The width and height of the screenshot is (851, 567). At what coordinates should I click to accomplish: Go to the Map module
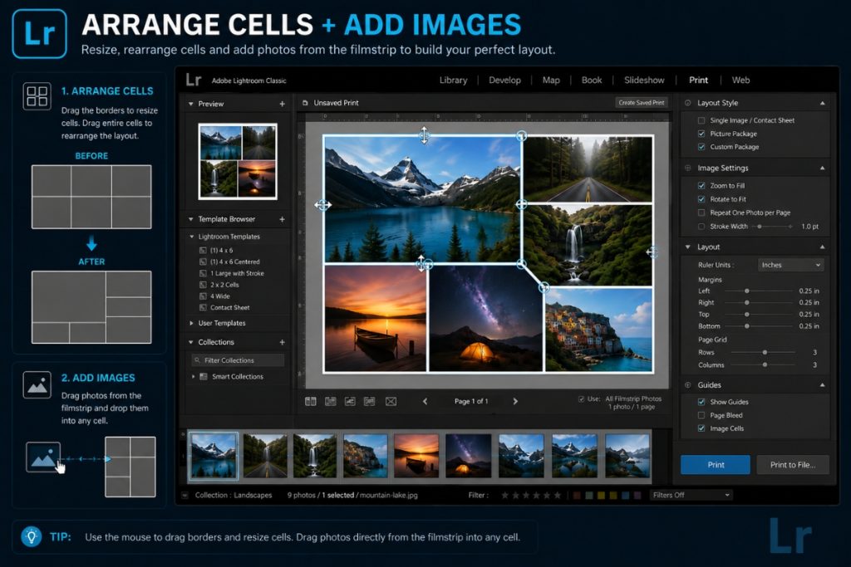click(x=551, y=80)
